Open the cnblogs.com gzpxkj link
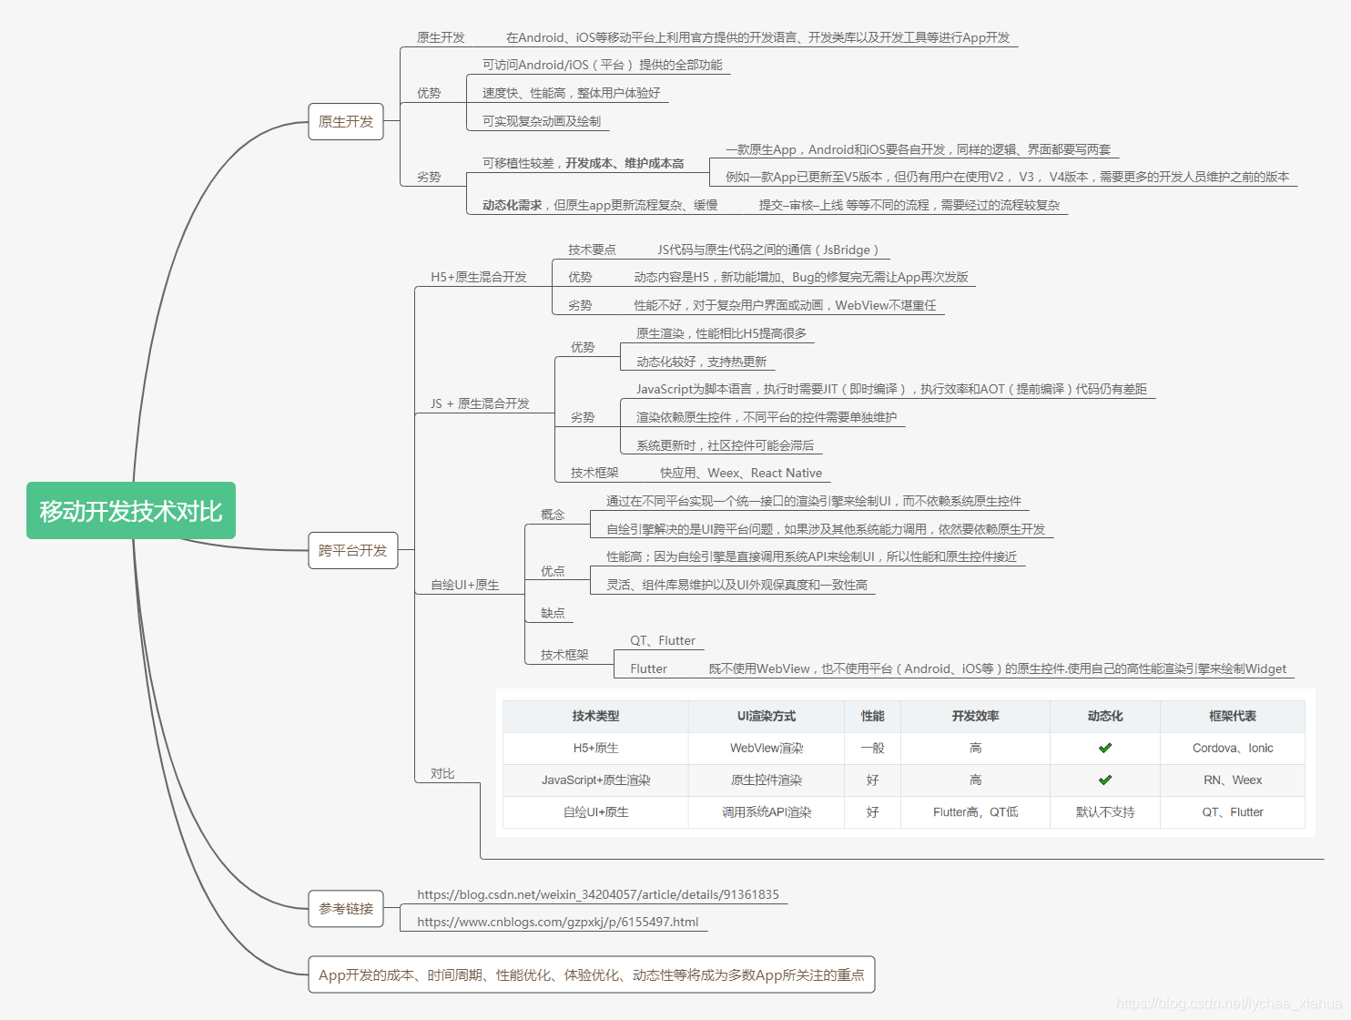Viewport: 1351px width, 1020px height. click(x=558, y=922)
